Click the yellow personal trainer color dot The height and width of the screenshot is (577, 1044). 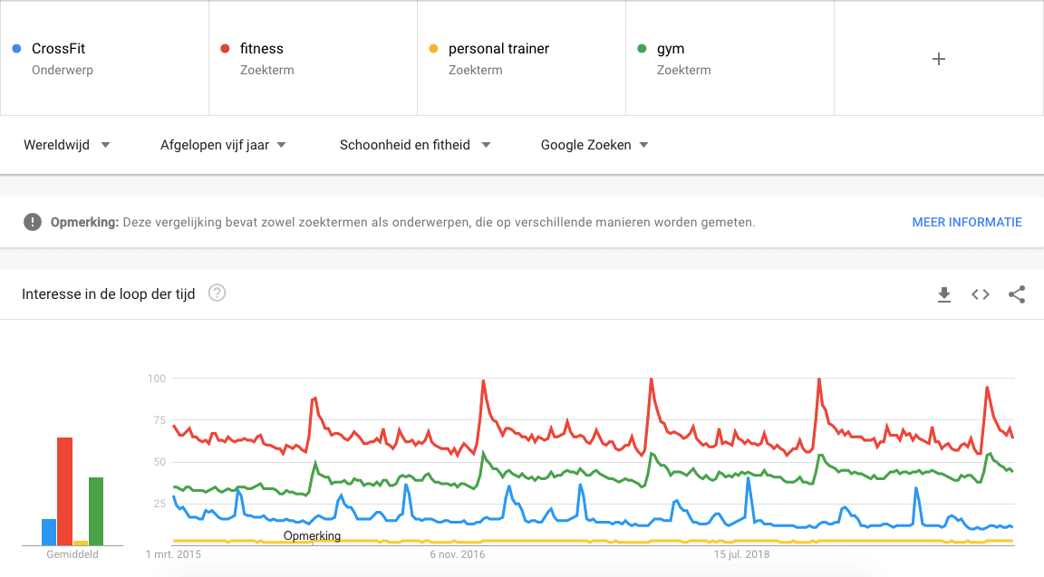pyautogui.click(x=433, y=49)
